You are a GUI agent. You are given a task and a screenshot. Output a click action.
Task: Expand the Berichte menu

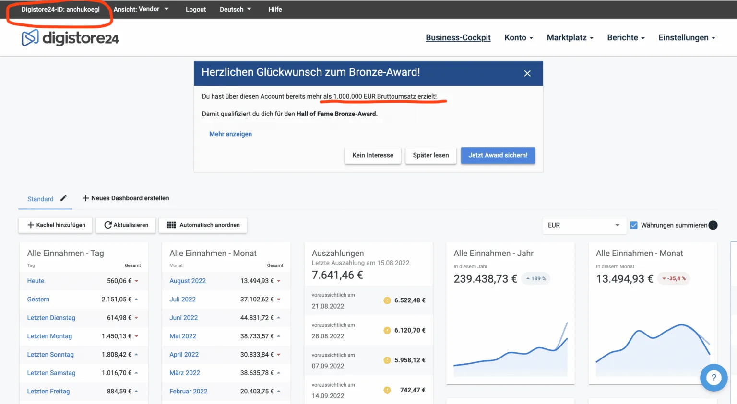(x=626, y=37)
